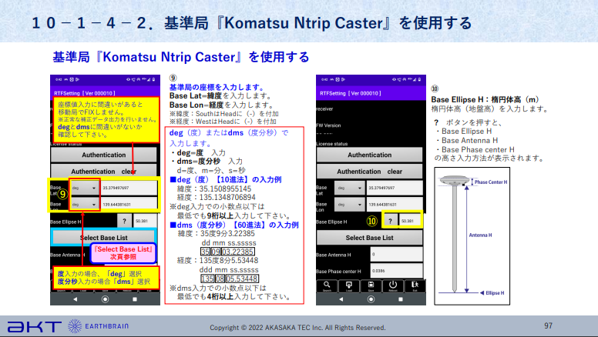
Task: Tap Android recents square on right phone
Action: point(401,299)
